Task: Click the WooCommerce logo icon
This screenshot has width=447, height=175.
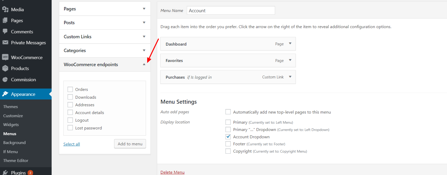Action: tap(5, 57)
